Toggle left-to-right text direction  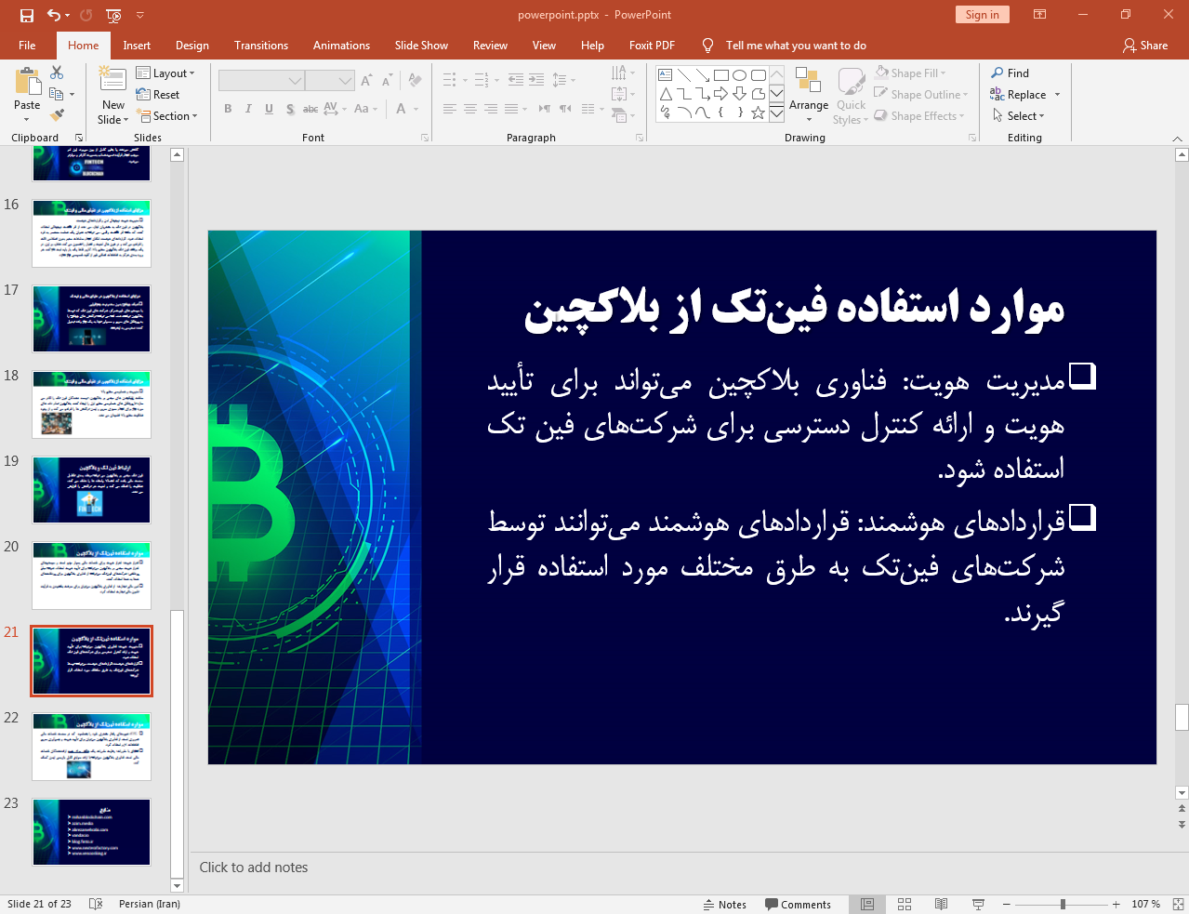click(x=545, y=109)
